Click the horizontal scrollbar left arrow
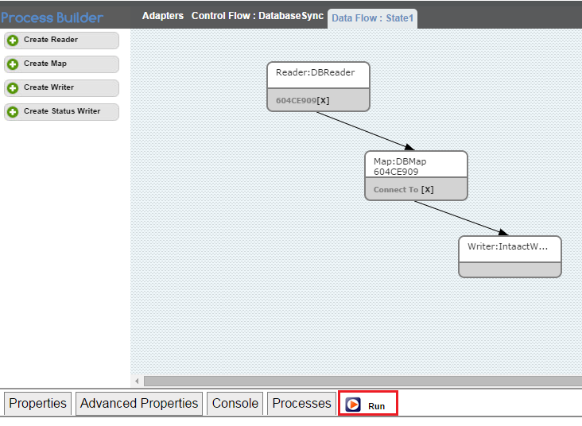Image resolution: width=582 pixels, height=426 pixels. click(137, 381)
